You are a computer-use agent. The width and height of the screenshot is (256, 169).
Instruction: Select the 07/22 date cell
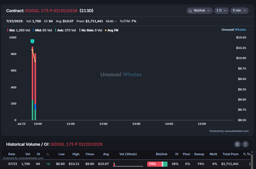click(x=13, y=164)
